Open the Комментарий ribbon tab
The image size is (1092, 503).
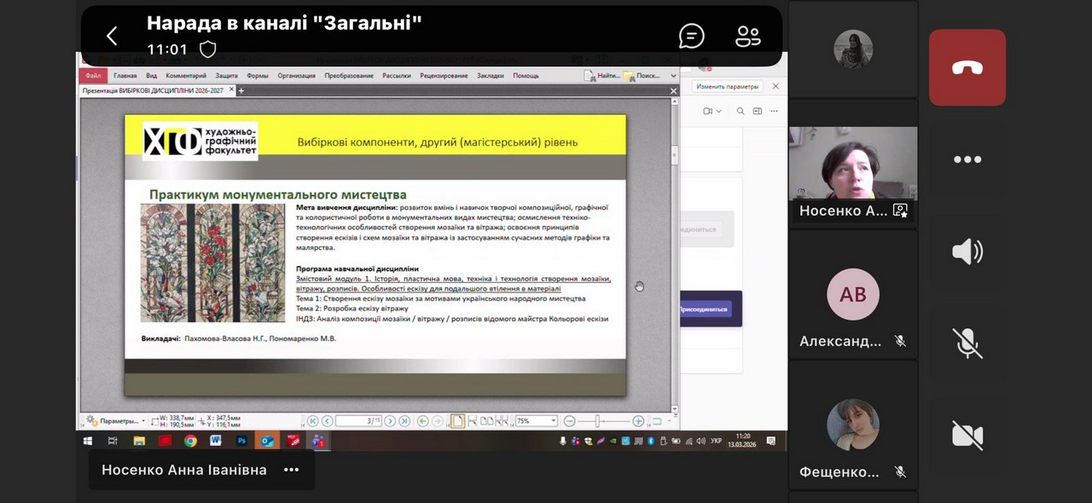186,76
